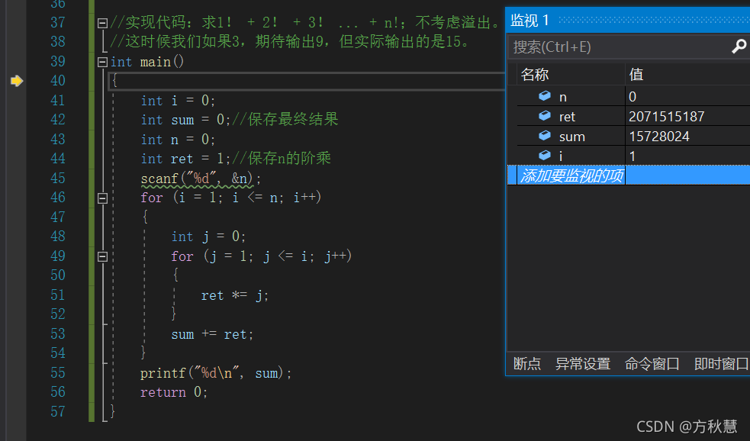The height and width of the screenshot is (441, 750).
Task: Click the scanf call on line 45
Action: click(x=201, y=179)
